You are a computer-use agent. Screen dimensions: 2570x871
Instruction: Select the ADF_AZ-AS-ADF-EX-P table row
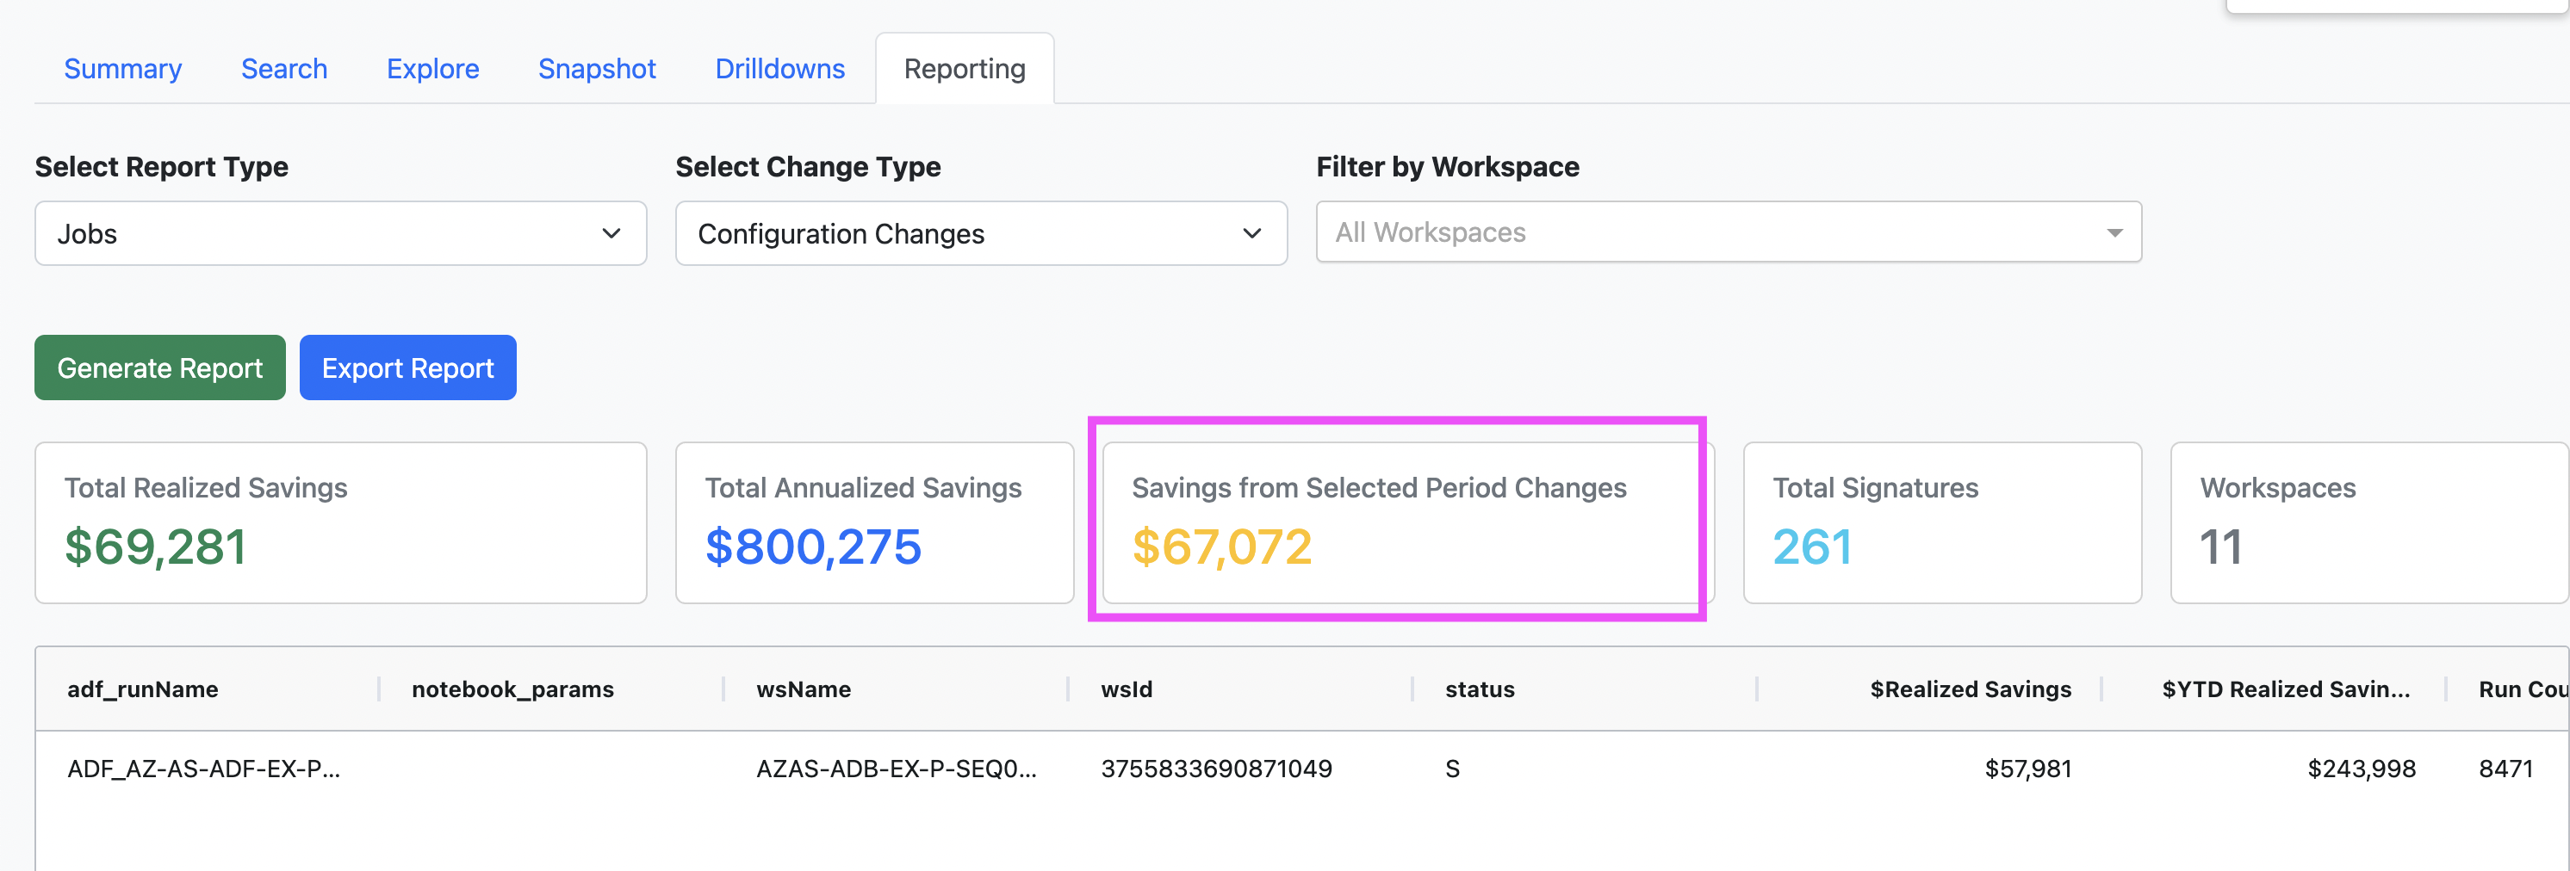(x=203, y=769)
